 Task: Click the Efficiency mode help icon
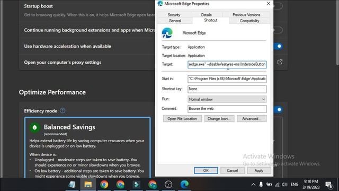point(63,111)
